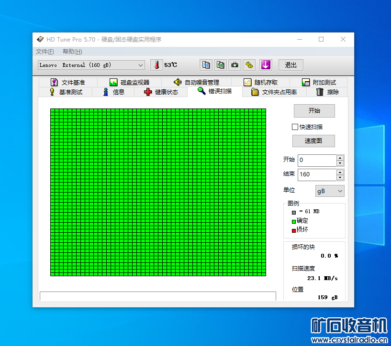Click the copy screenshot to clipboard icon
This screenshot has height=346, width=391.
pyautogui.click(x=221, y=65)
